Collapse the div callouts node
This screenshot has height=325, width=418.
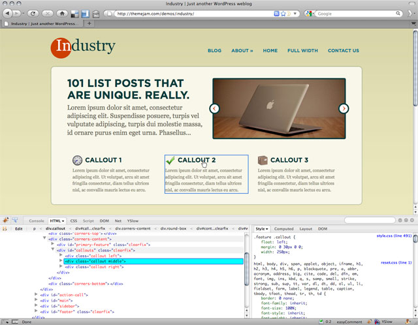[53, 249]
